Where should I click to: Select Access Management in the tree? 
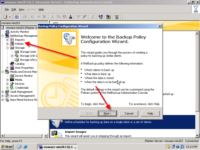pos(22,96)
